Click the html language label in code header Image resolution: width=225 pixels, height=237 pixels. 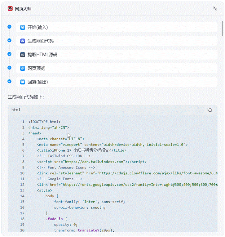[16, 110]
